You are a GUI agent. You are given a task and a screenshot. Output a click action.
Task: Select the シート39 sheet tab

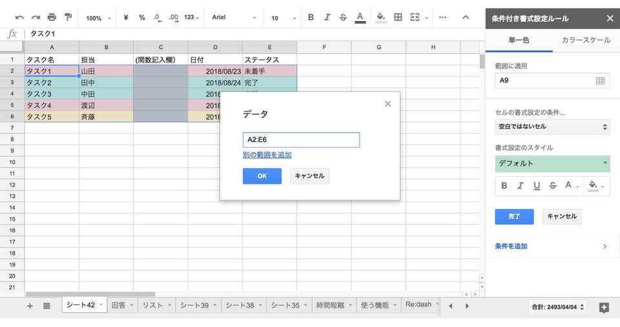point(194,306)
